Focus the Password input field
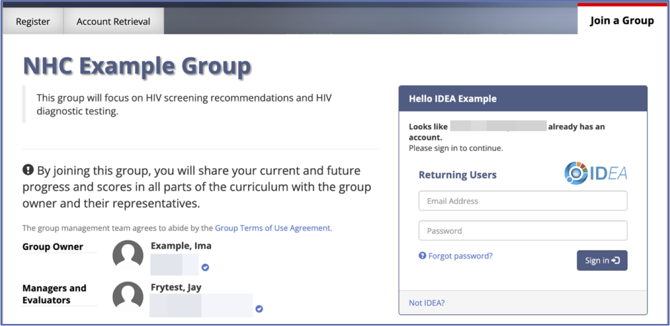The image size is (670, 326). tap(523, 231)
